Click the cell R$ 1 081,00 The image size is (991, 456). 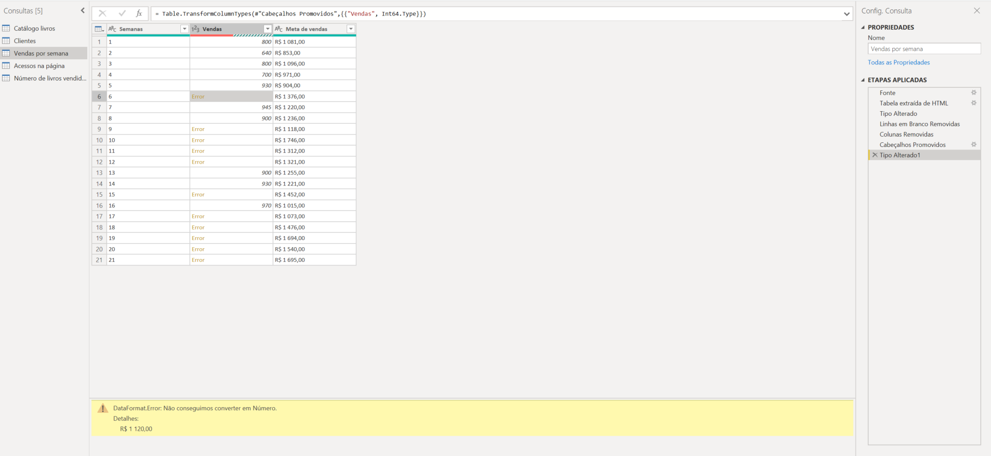point(314,42)
